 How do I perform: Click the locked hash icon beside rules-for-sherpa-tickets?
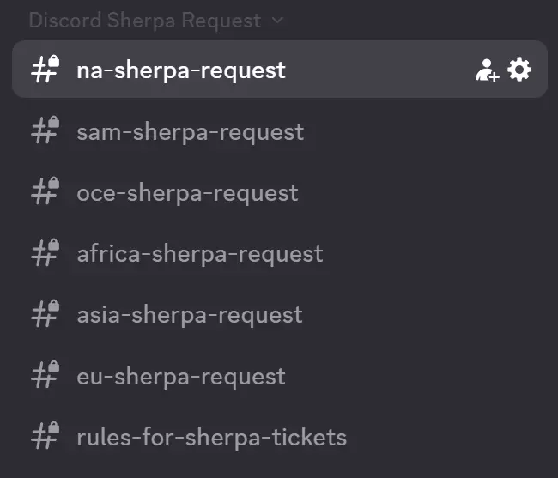pyautogui.click(x=45, y=437)
